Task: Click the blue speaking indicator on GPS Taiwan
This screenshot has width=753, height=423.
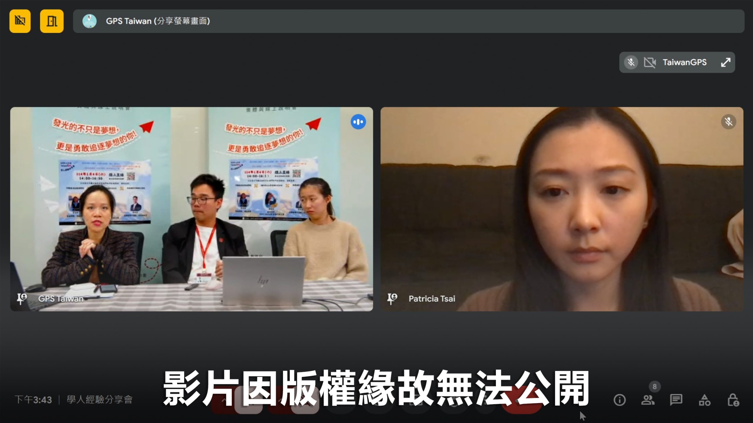Action: tap(358, 122)
